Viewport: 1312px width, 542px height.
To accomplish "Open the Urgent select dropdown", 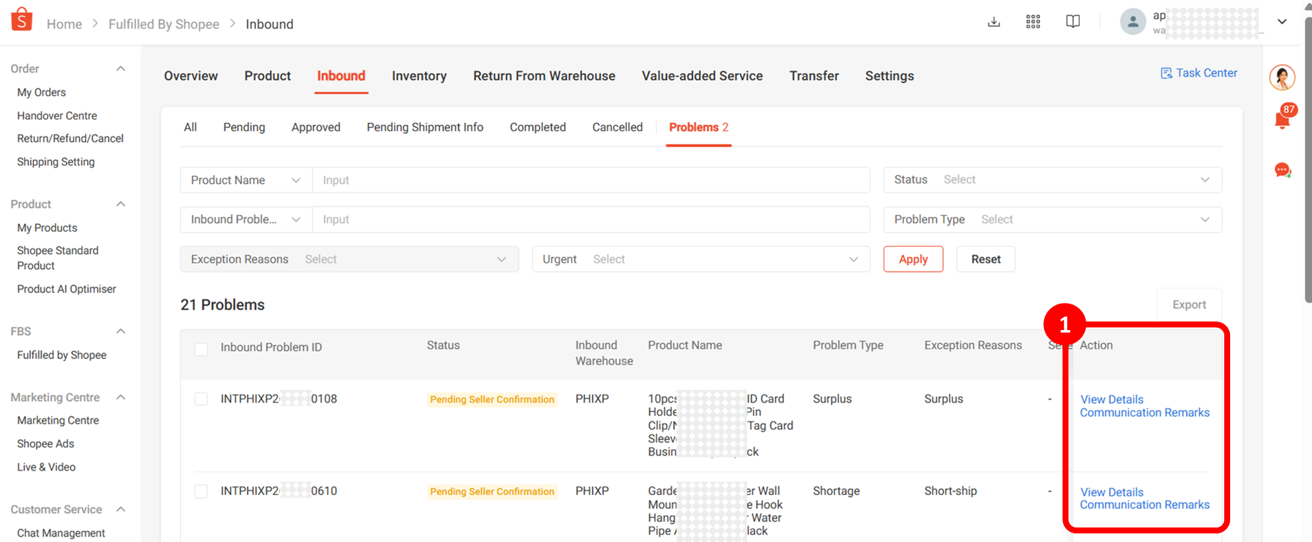I will point(701,259).
